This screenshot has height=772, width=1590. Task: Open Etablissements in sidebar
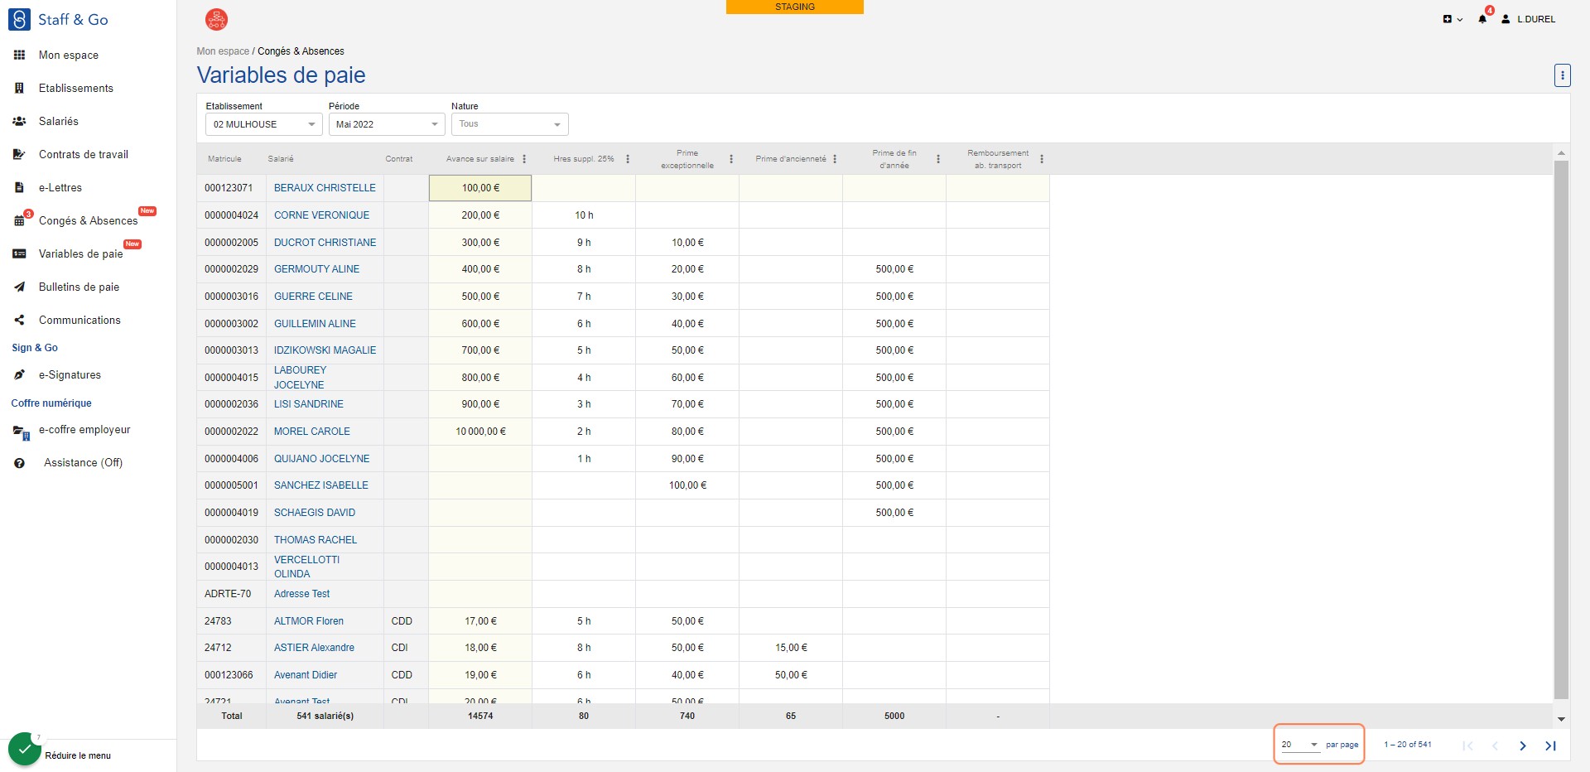[x=76, y=89]
